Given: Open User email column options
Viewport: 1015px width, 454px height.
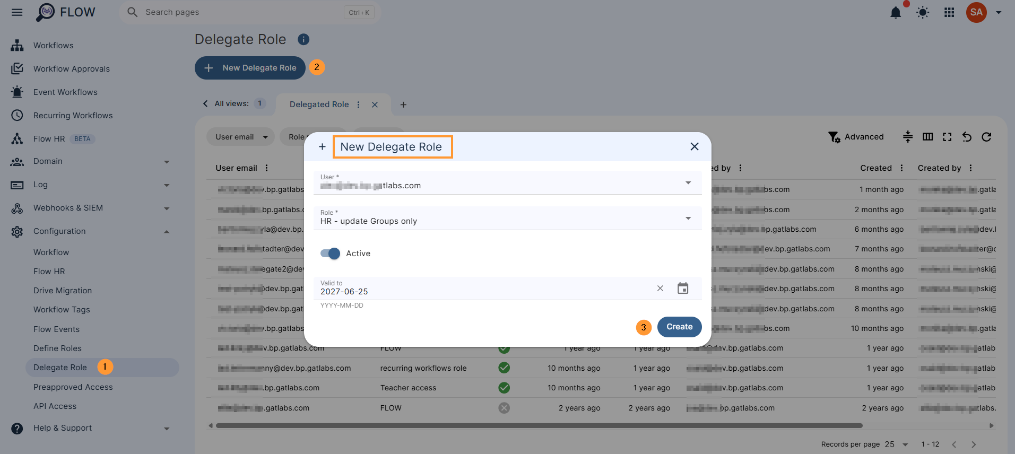Looking at the screenshot, I should (x=266, y=168).
